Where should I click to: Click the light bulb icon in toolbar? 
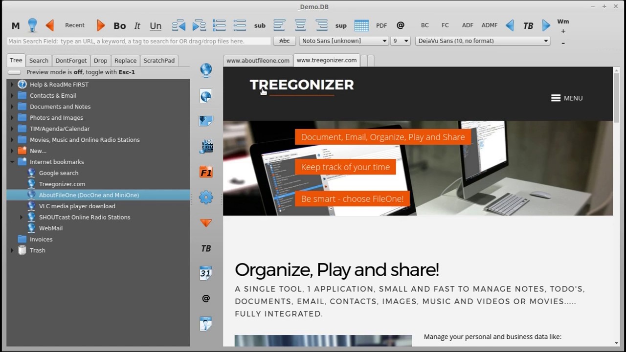pos(32,25)
